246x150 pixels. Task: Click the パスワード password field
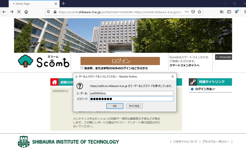(132, 99)
